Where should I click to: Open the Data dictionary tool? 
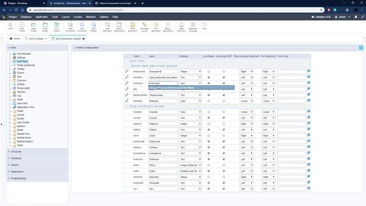pyautogui.click(x=181, y=27)
